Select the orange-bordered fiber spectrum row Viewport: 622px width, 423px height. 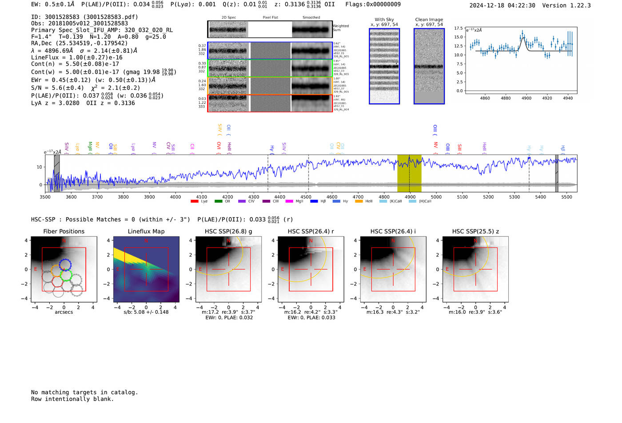coord(270,86)
